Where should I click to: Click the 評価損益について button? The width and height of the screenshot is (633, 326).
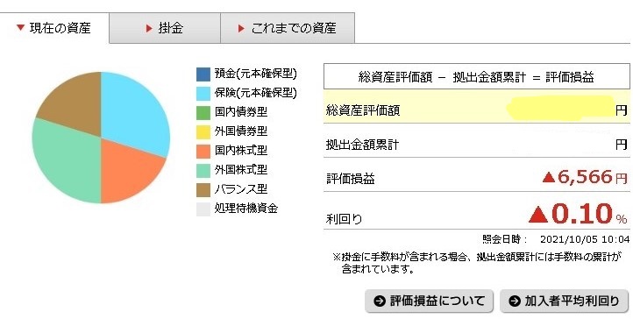point(429,301)
